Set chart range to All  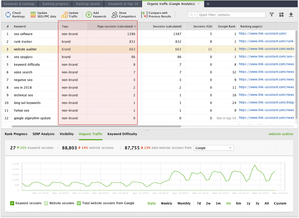coord(267,203)
